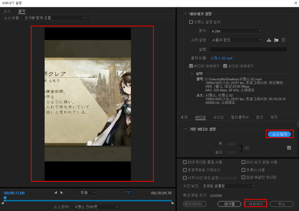Open the 맞춤 zoom level dropdown

pos(88,192)
